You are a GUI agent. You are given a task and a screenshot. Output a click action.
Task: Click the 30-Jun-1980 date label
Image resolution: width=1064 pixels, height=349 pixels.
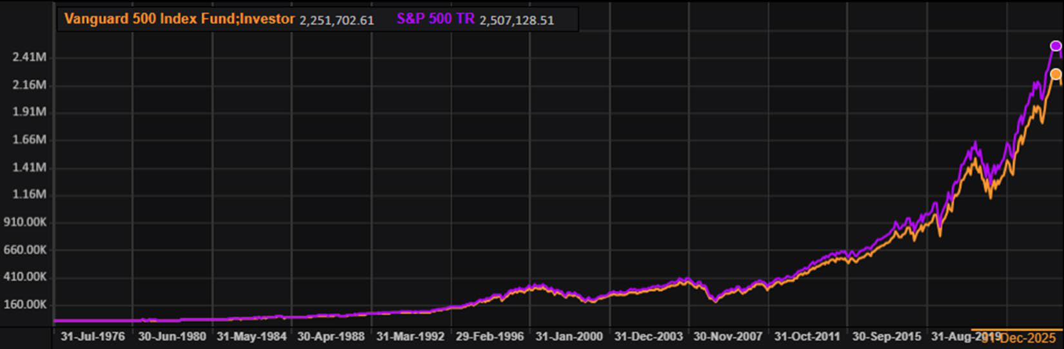(172, 336)
